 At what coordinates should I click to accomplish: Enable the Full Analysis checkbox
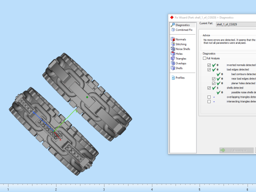point(205,58)
